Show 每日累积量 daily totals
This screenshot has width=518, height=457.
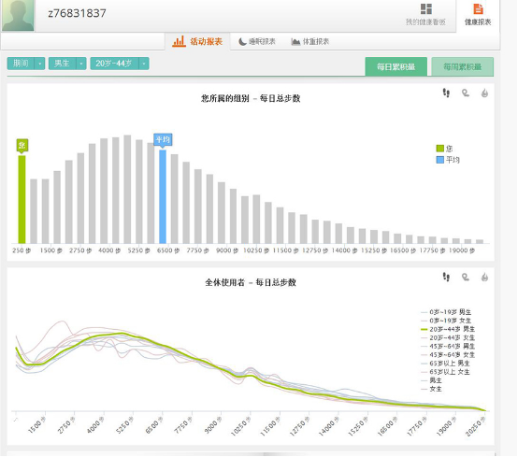[396, 66]
